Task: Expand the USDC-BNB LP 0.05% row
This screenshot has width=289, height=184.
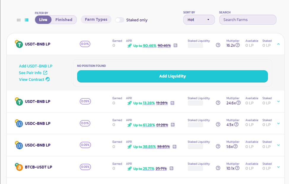Action: pos(278,145)
